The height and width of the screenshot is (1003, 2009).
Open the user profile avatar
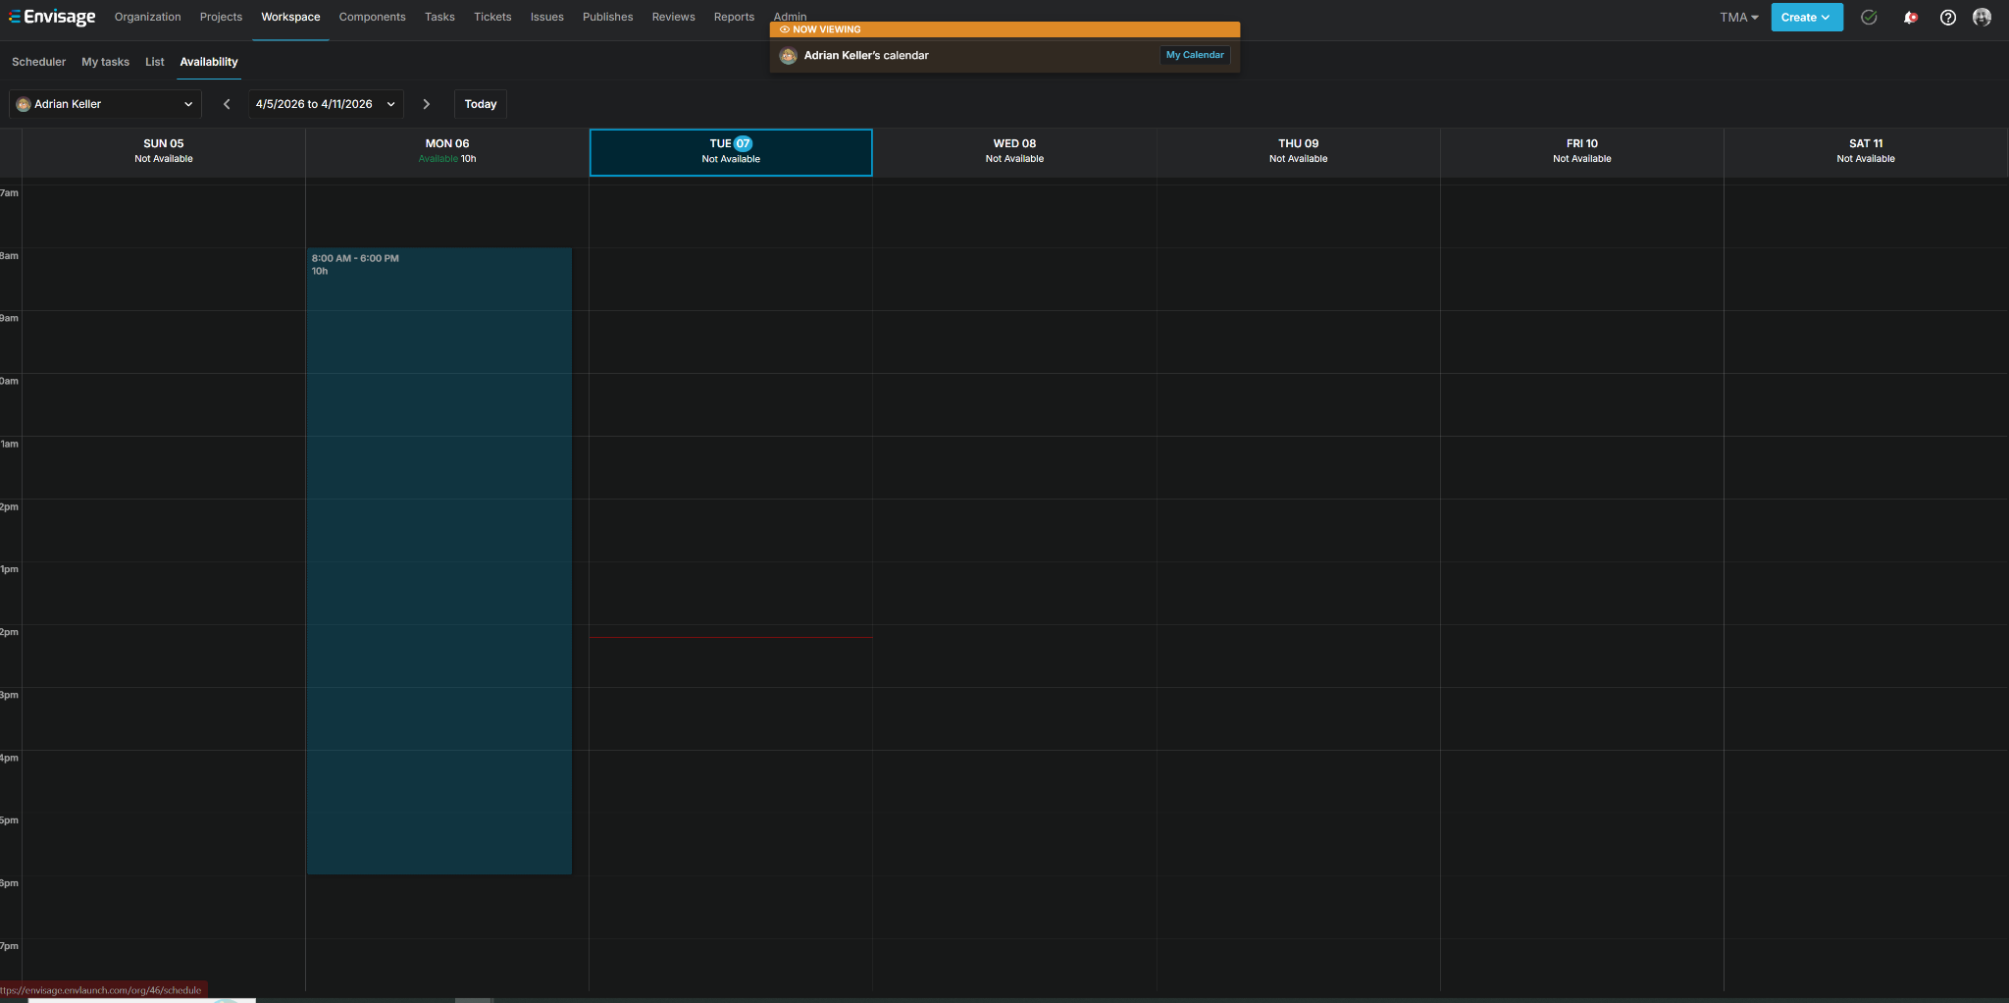1982,17
